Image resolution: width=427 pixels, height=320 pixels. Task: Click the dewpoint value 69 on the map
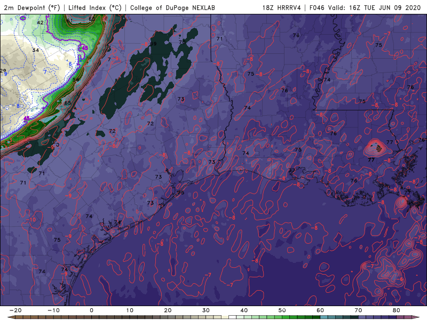pyautogui.click(x=153, y=44)
